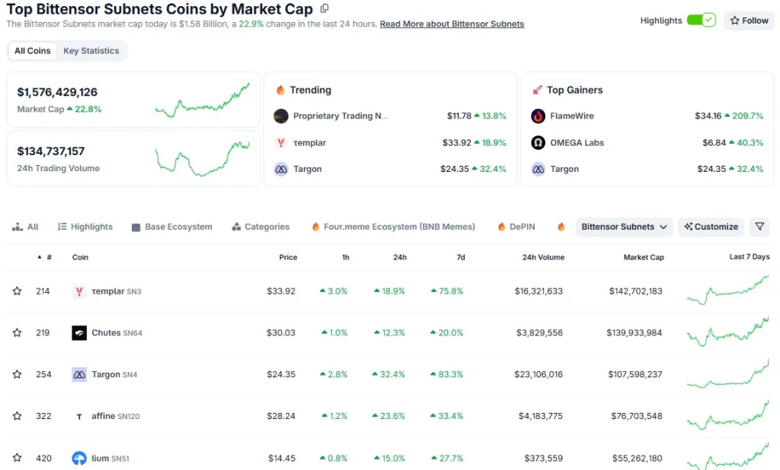This screenshot has height=470, width=780.
Task: Add Chutes SN64 to favorites star
Action: (18, 333)
